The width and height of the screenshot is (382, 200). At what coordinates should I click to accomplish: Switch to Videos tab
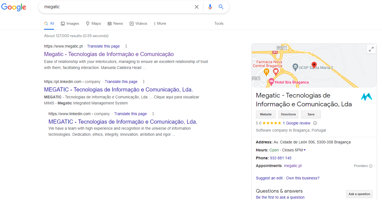point(139,24)
